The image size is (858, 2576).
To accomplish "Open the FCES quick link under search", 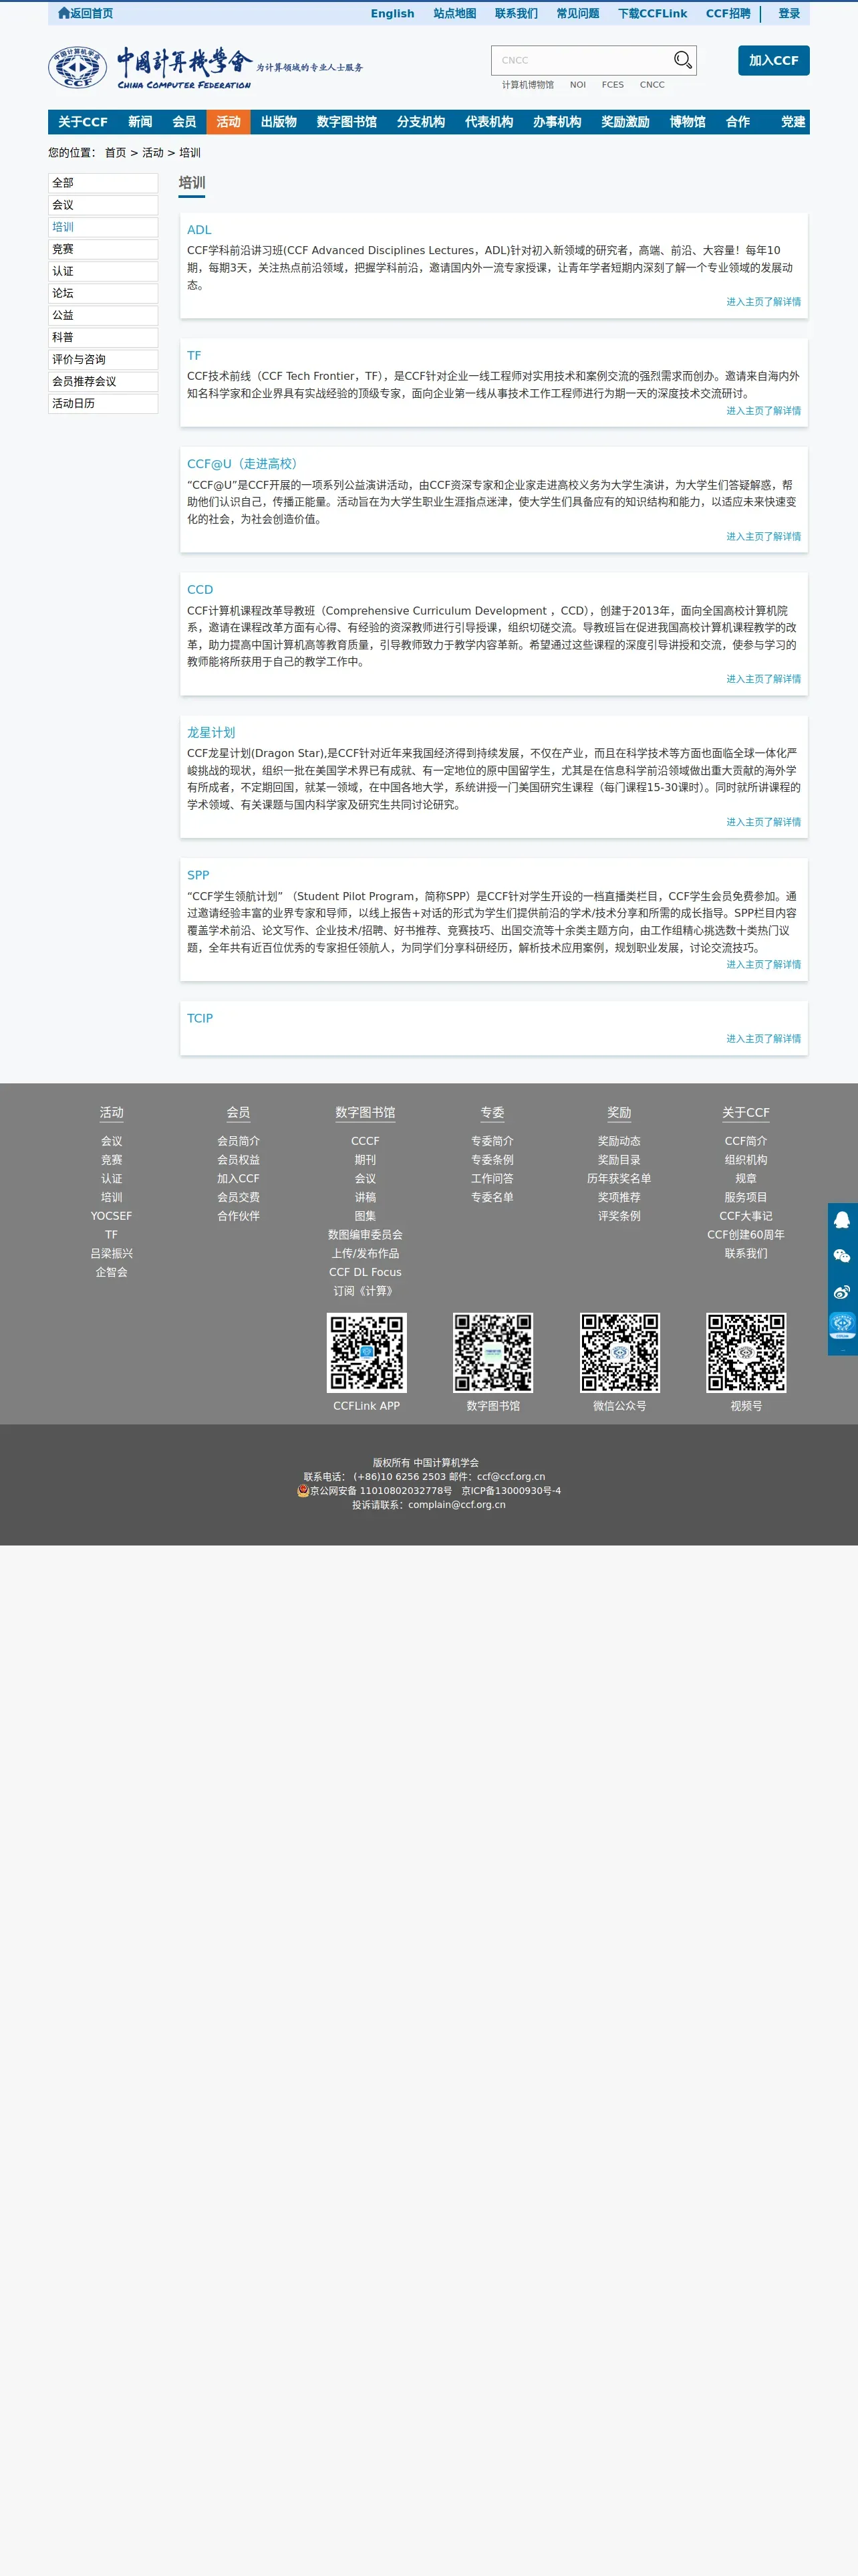I will pos(612,85).
